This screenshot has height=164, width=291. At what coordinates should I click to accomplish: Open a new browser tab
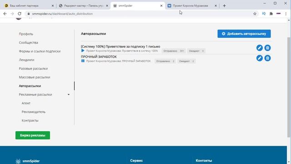tap(224, 6)
